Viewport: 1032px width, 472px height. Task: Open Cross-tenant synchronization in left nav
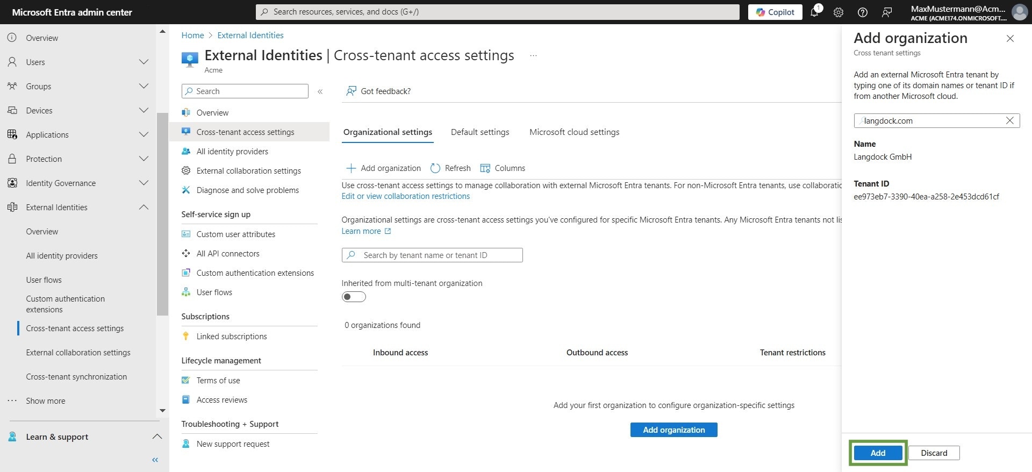[76, 376]
